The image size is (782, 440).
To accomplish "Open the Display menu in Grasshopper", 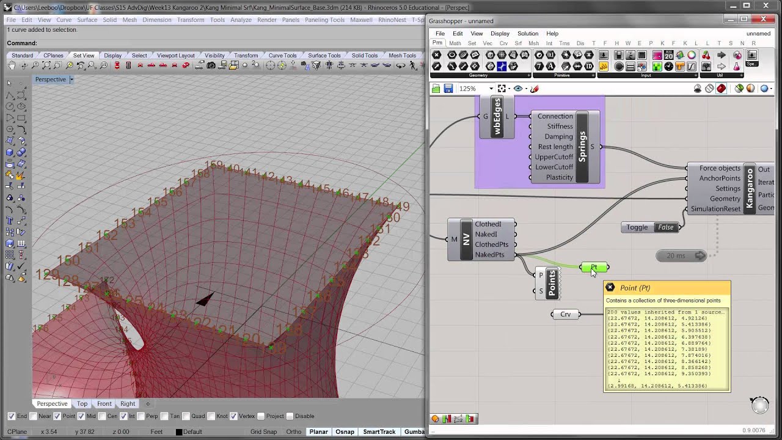I will coord(499,34).
